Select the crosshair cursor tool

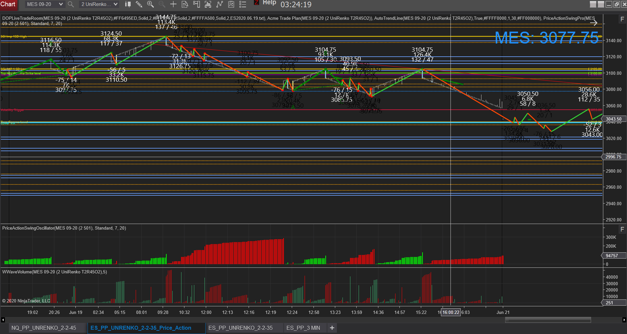(173, 4)
